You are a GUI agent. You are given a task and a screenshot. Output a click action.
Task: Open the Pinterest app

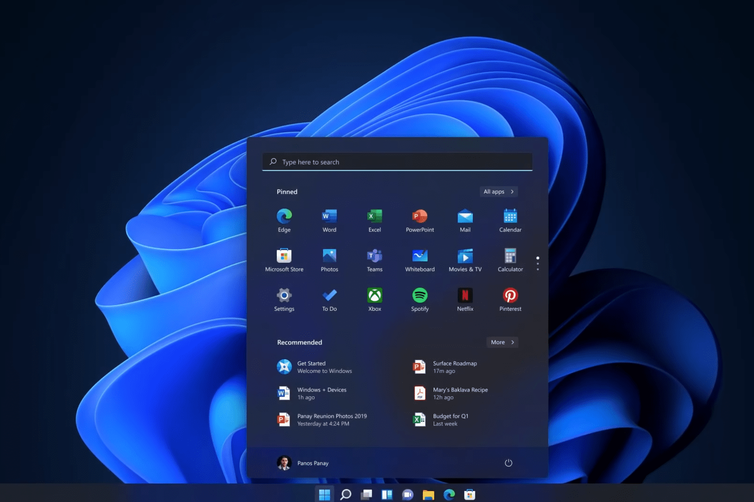510,299
